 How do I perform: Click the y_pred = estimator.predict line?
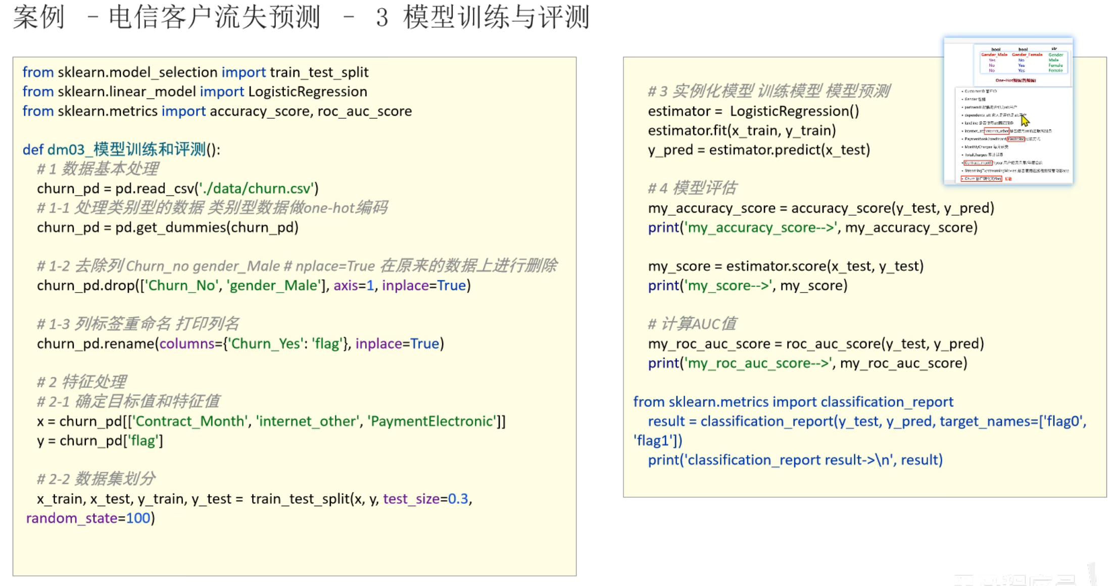click(x=758, y=150)
